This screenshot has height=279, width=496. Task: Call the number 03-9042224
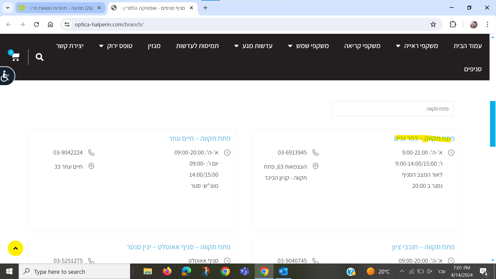68,152
